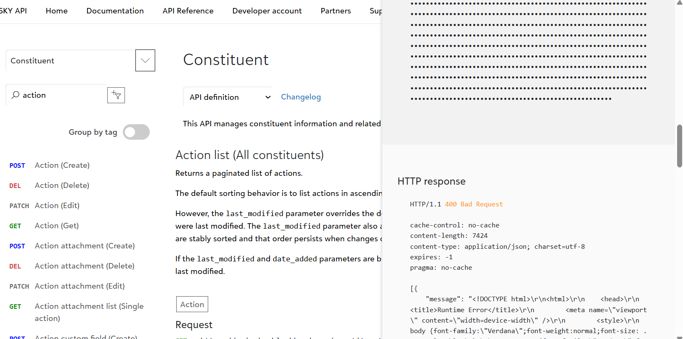The width and height of the screenshot is (683, 339).
Task: Click the Action tag button
Action: tap(192, 304)
